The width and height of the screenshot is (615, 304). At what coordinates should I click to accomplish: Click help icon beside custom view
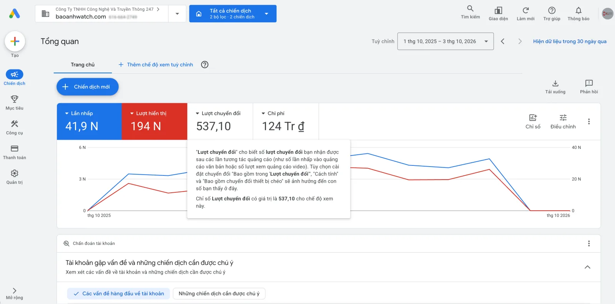click(x=205, y=64)
